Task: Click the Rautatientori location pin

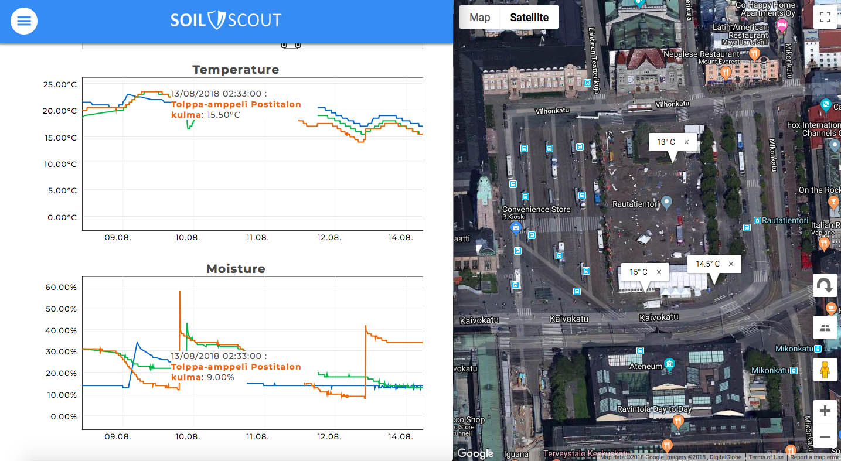Action: pyautogui.click(x=666, y=203)
